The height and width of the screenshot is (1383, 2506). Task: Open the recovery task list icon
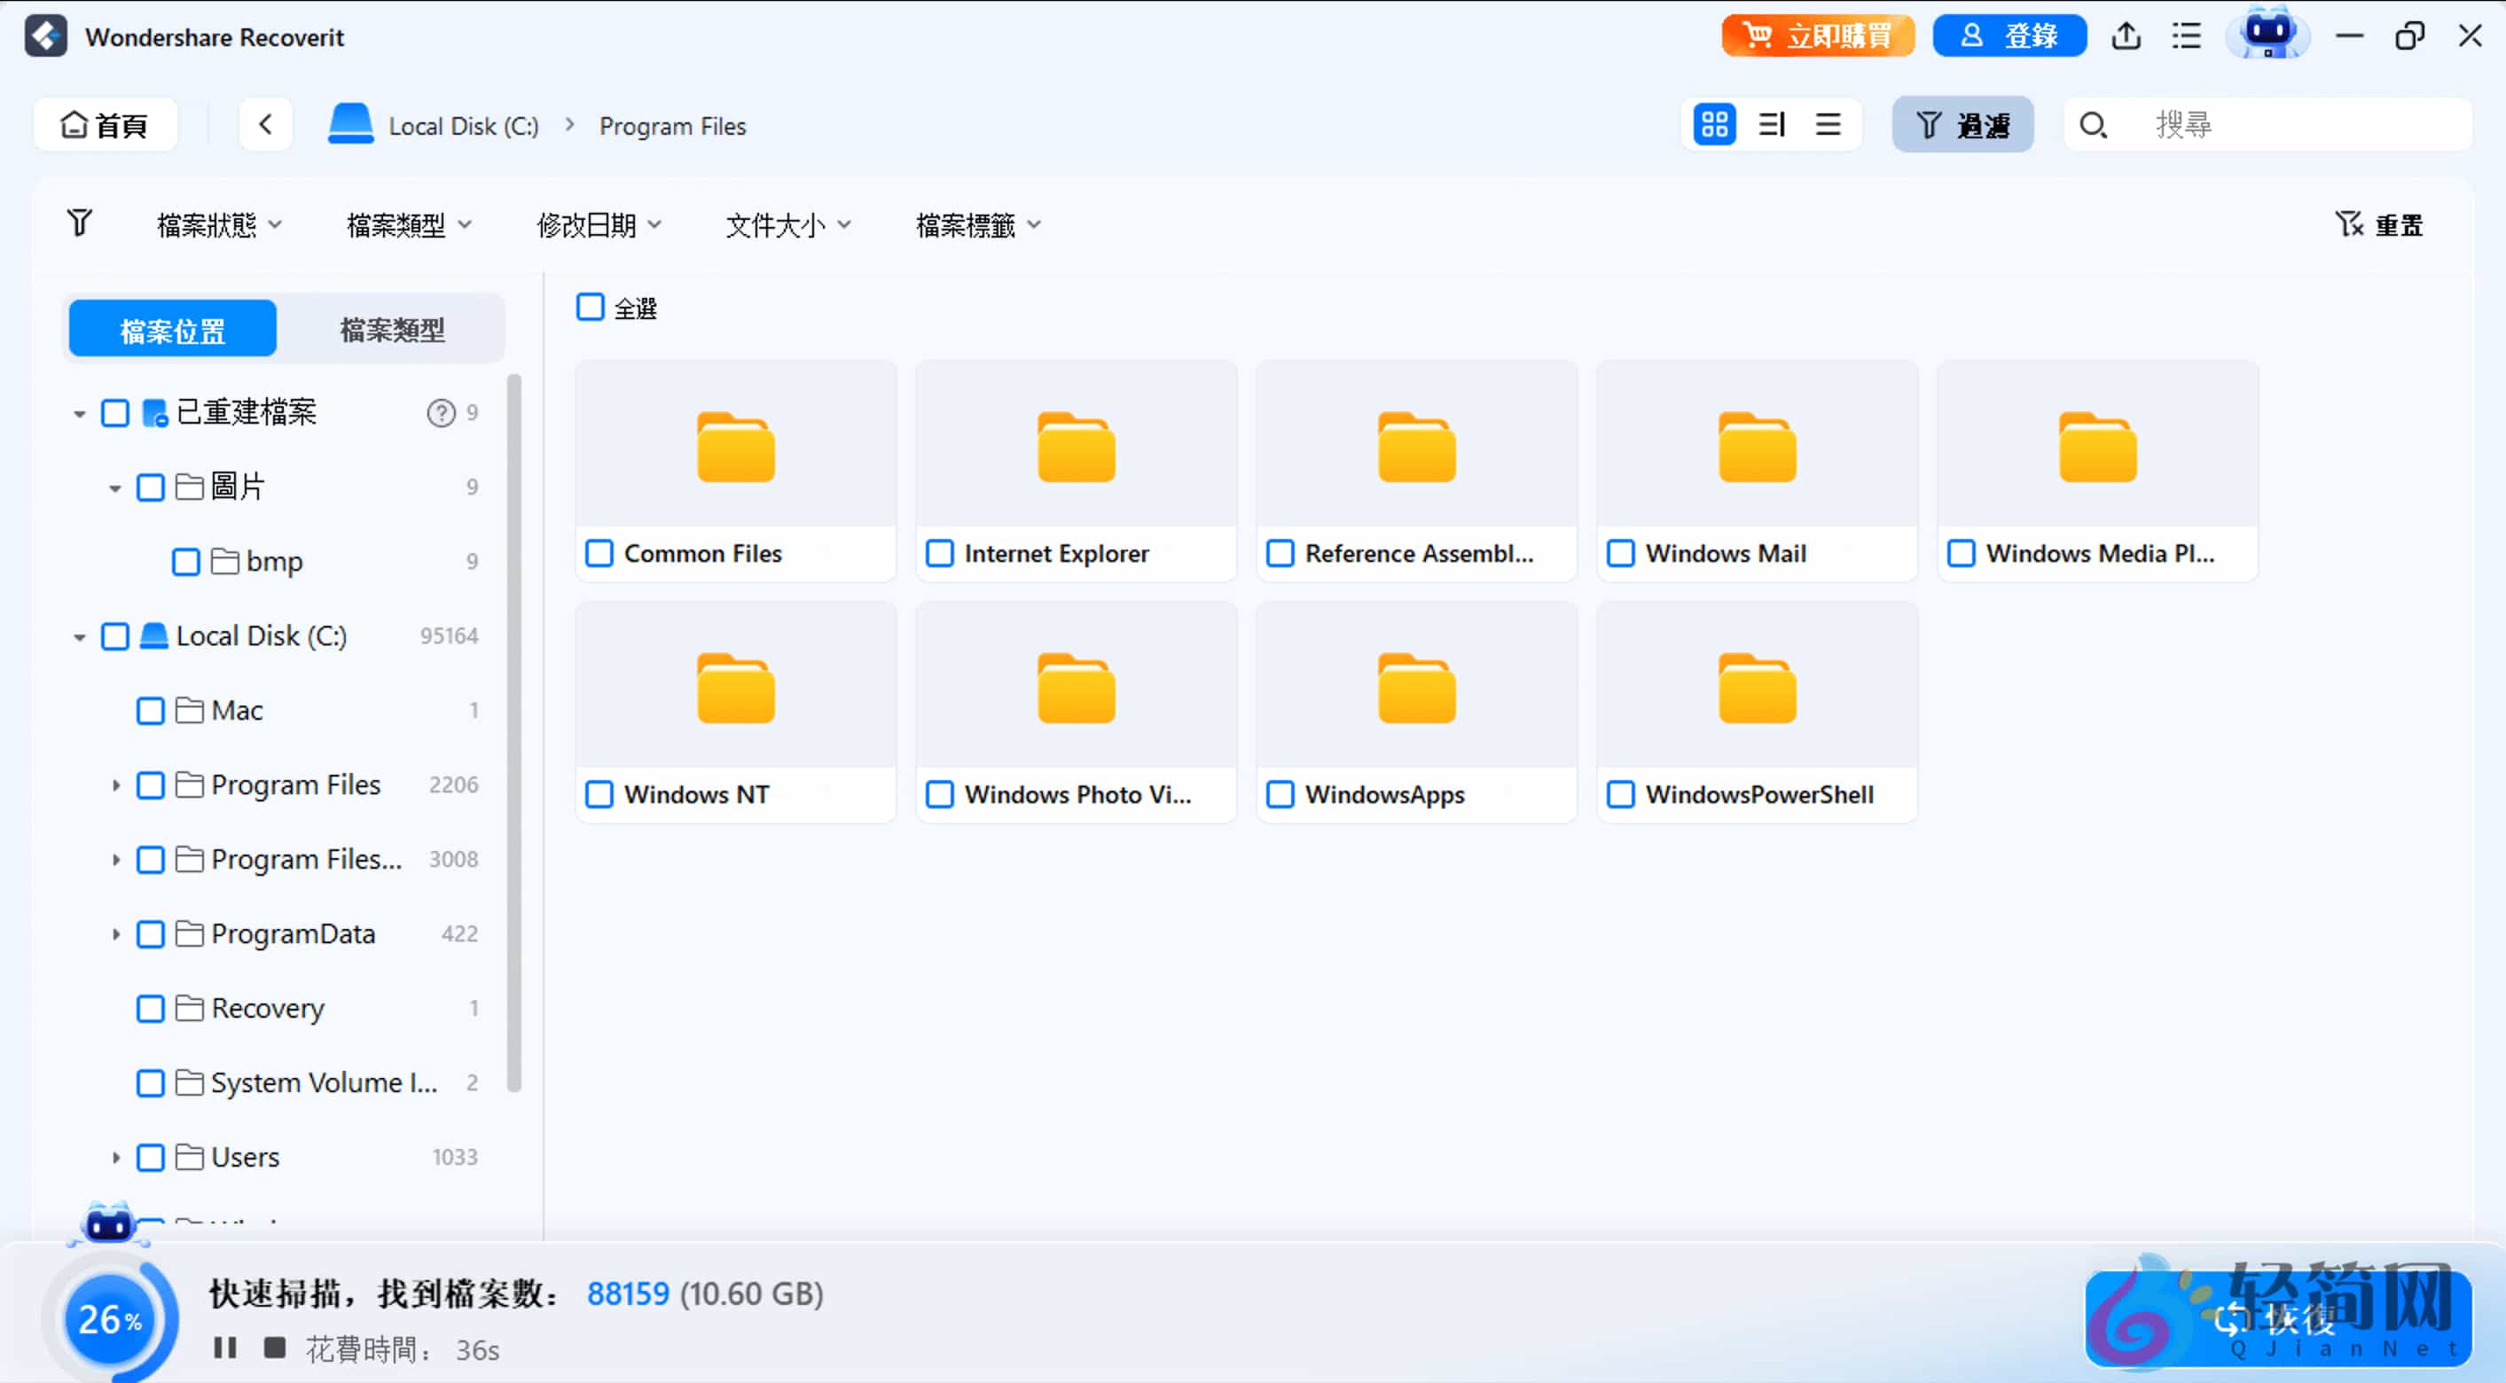pos(2186,36)
